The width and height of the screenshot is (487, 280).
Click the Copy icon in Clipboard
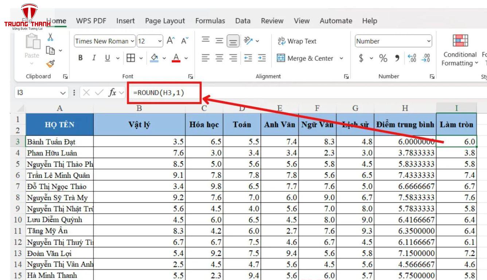[51, 51]
